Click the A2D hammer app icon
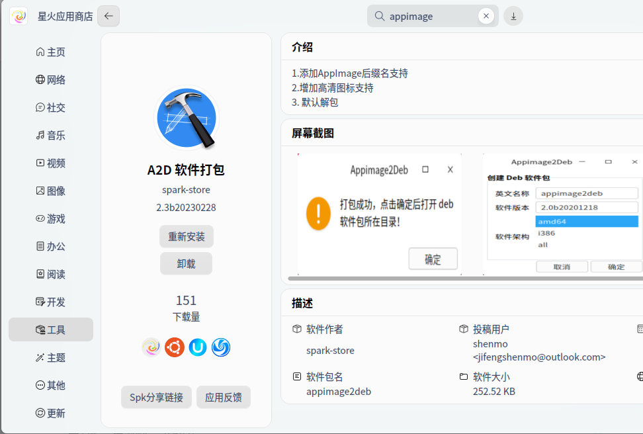 187,119
